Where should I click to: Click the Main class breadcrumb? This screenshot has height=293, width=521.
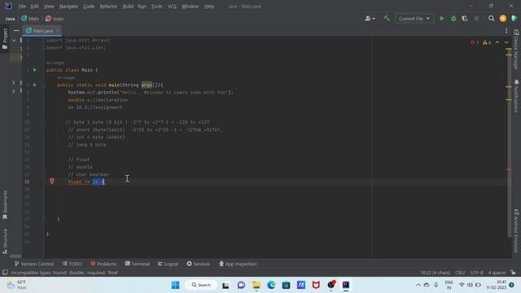click(x=31, y=19)
